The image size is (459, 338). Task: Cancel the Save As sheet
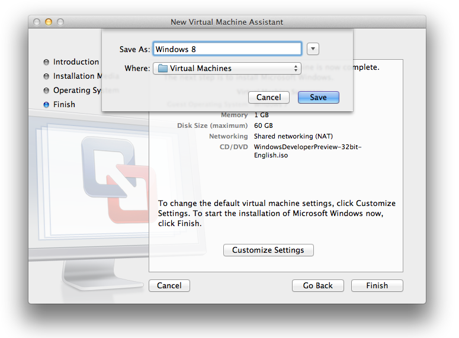click(269, 97)
